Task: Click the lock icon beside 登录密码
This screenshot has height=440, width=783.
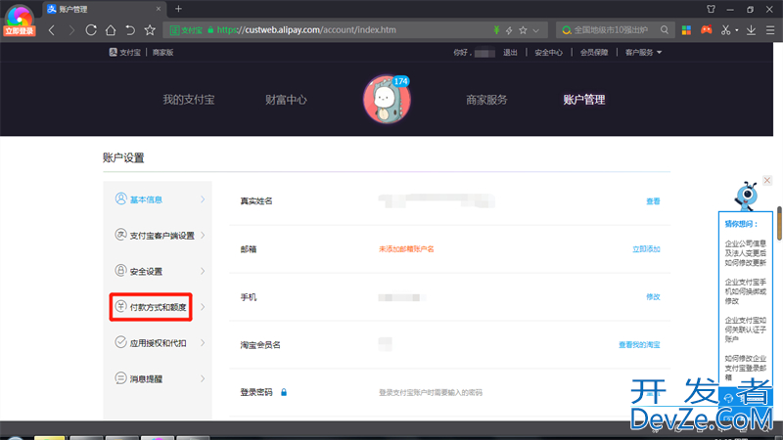Action: pyautogui.click(x=284, y=393)
